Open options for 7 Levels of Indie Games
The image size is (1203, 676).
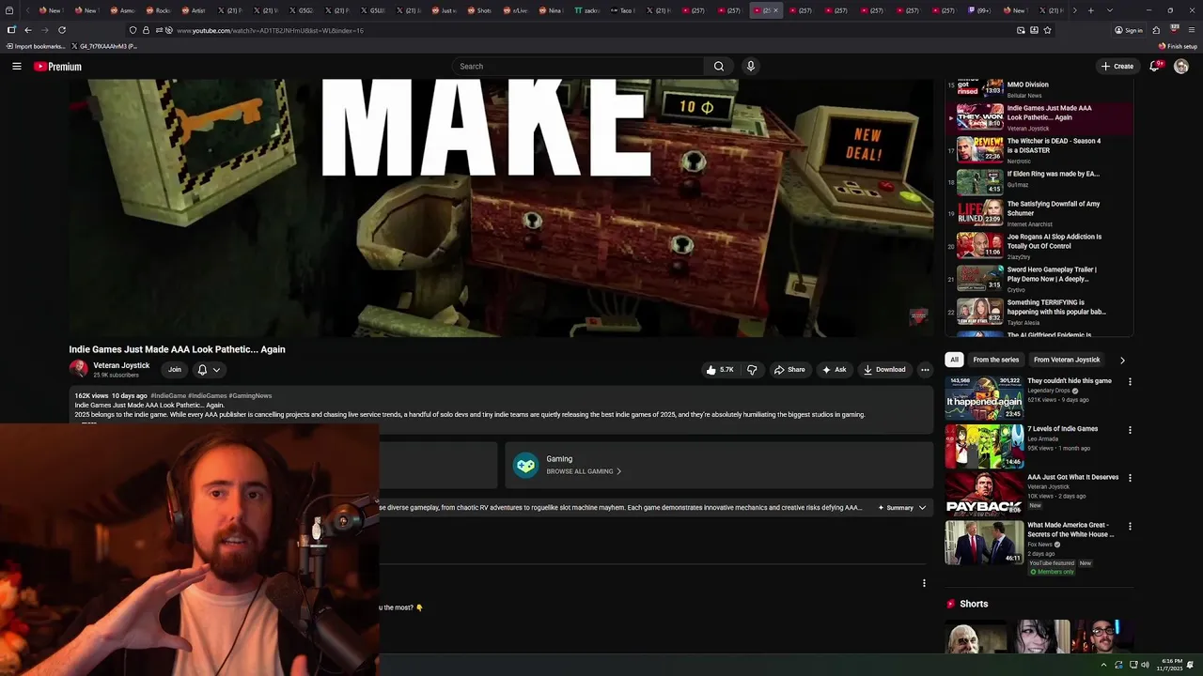[x=1130, y=430]
